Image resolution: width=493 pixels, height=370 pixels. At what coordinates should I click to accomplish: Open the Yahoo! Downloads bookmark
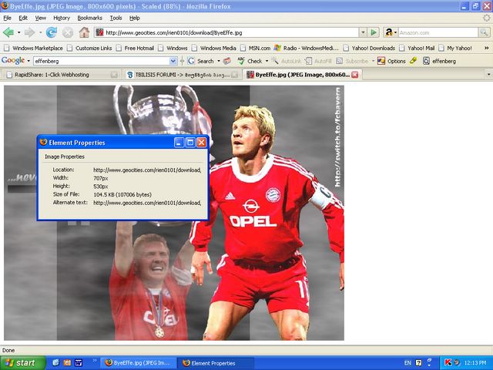click(369, 48)
